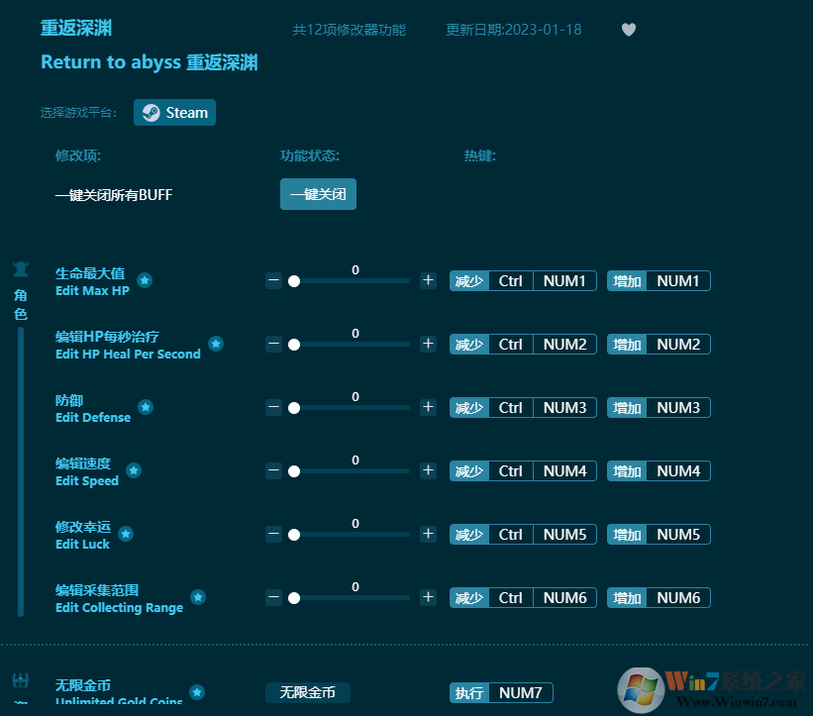
Task: Increase Edit Speed with plus button
Action: (428, 470)
